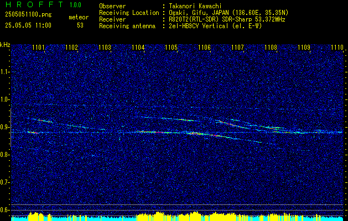Click the yellow signal-level bars near 1101
The height and width of the screenshot is (221, 348).
pyautogui.click(x=37, y=217)
